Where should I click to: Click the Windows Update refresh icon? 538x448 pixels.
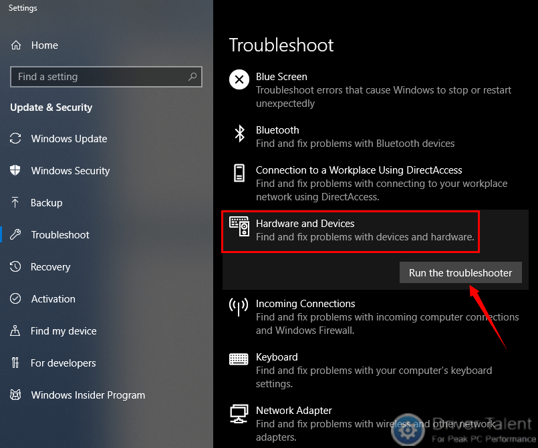click(15, 138)
